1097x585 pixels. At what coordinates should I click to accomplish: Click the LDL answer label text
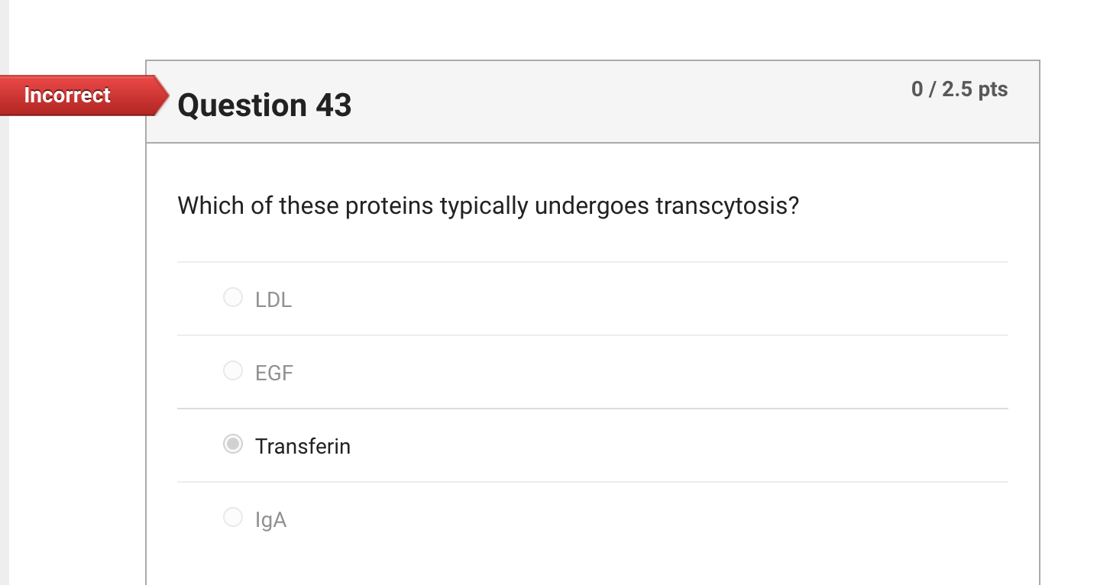click(x=273, y=300)
